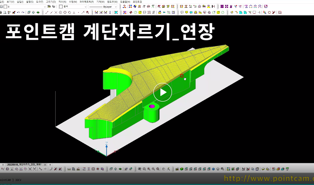Click the white color swatch in color dropdown
The width and height of the screenshot is (314, 185).
[61, 7]
